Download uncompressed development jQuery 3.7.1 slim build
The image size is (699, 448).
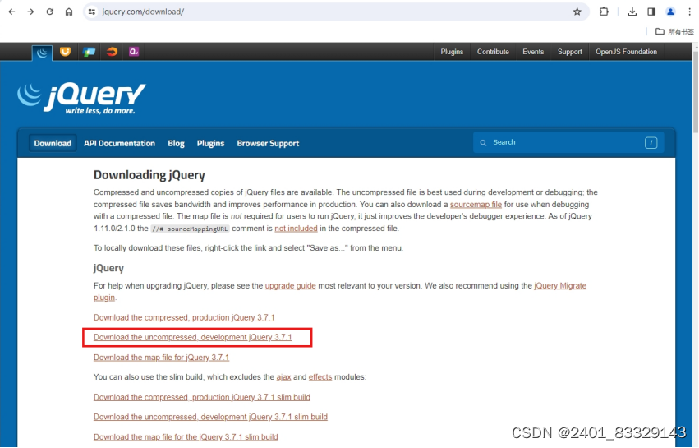click(210, 417)
